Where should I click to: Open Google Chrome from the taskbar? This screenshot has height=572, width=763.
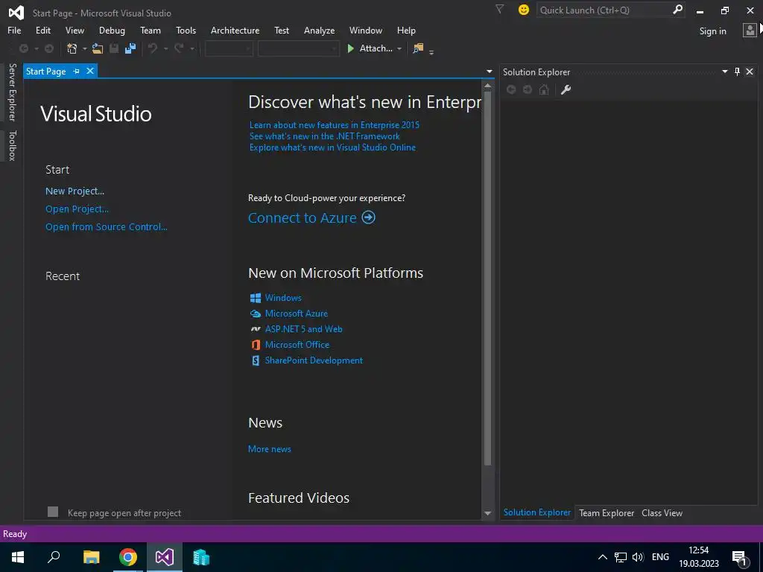[128, 557]
